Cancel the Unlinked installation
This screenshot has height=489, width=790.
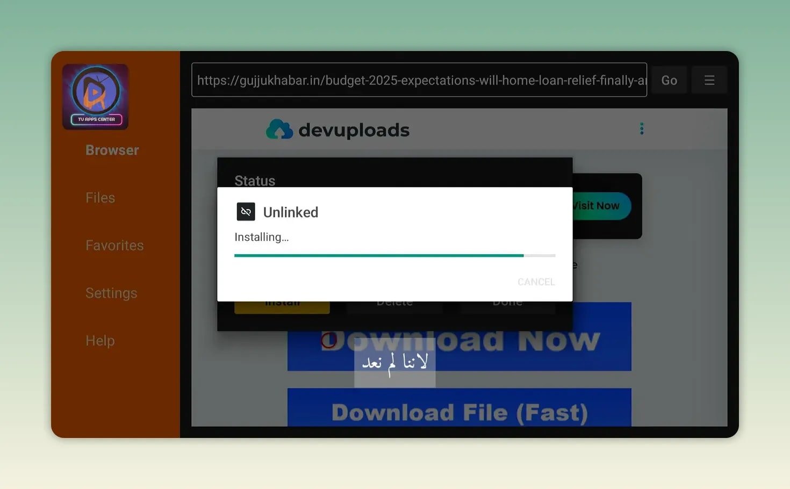(536, 282)
